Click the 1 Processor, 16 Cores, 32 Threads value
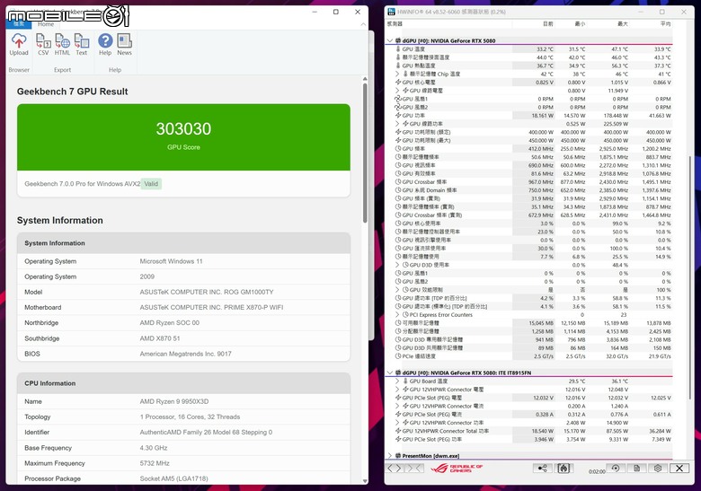 190,416
